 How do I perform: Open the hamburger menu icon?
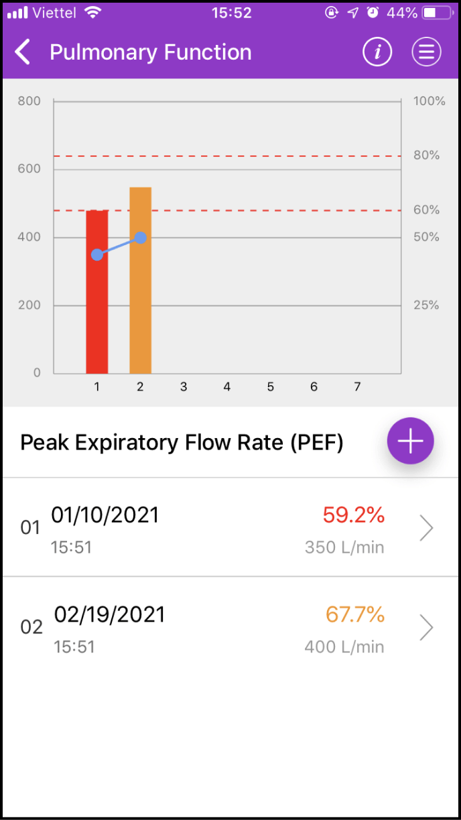pyautogui.click(x=426, y=52)
